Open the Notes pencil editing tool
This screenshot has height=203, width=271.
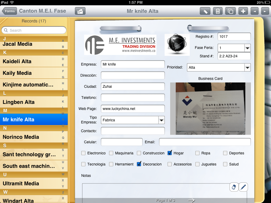(x=243, y=187)
